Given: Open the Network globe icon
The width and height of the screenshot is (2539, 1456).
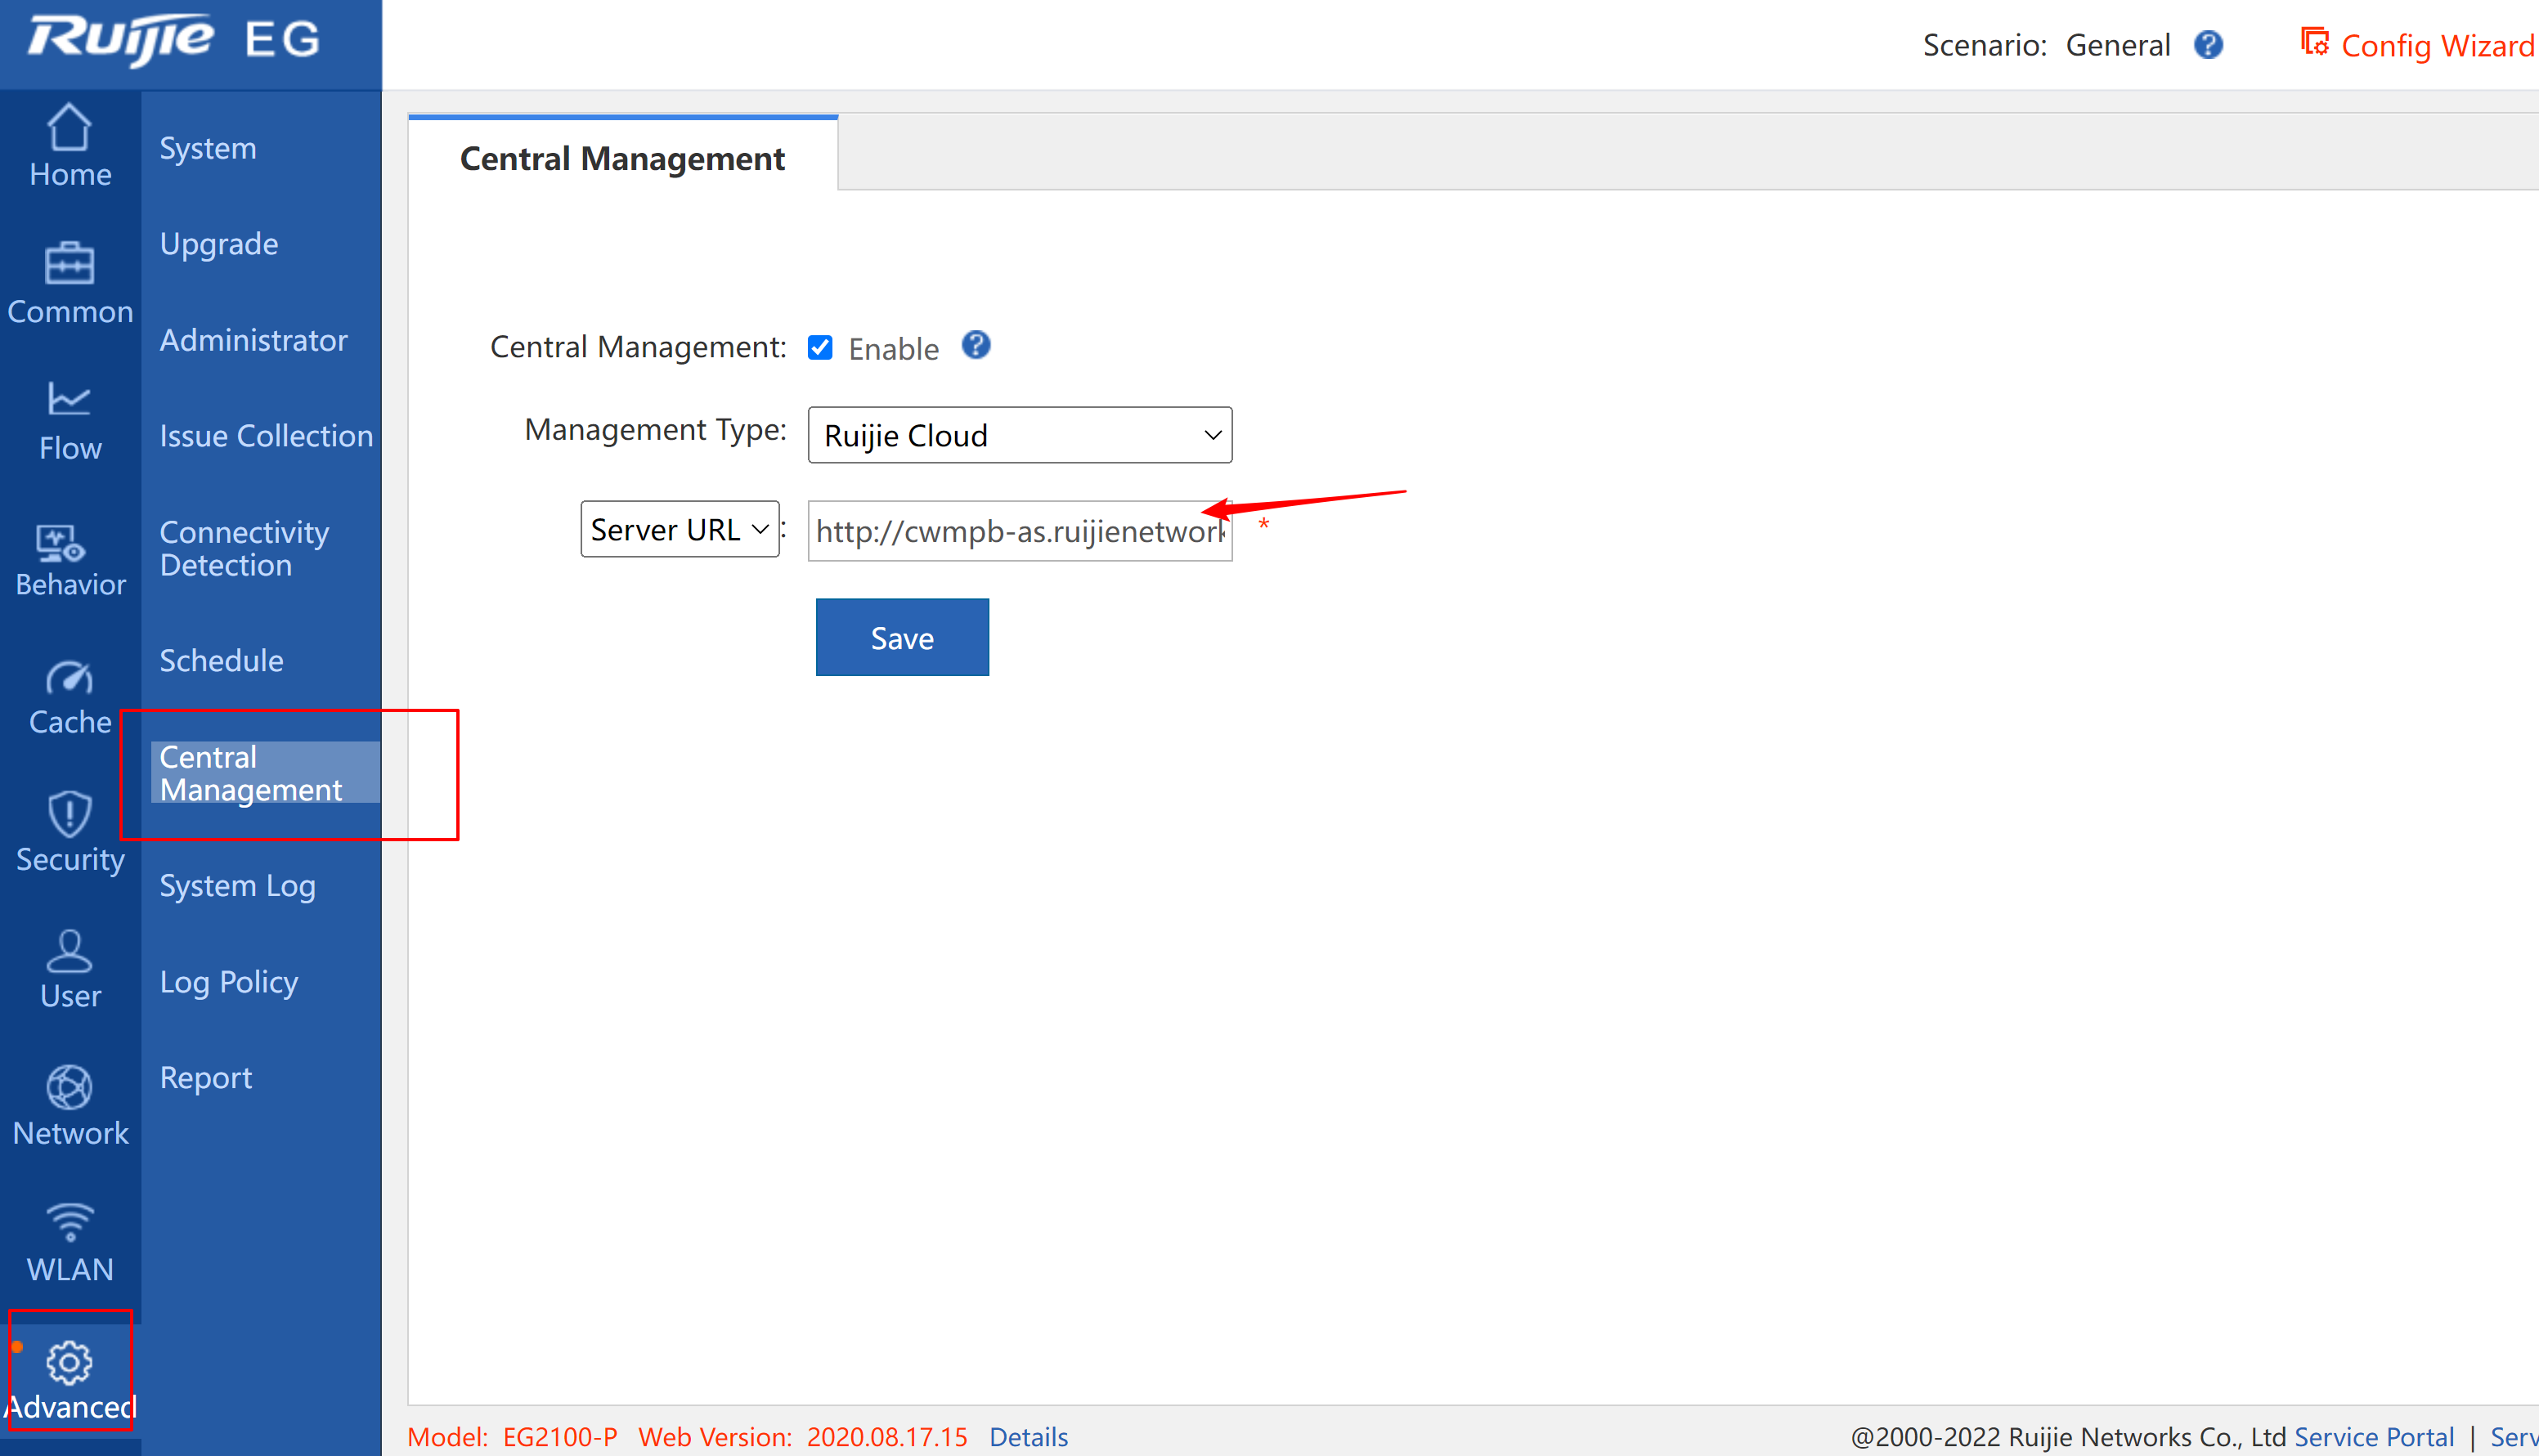Looking at the screenshot, I should pos(69,1087).
